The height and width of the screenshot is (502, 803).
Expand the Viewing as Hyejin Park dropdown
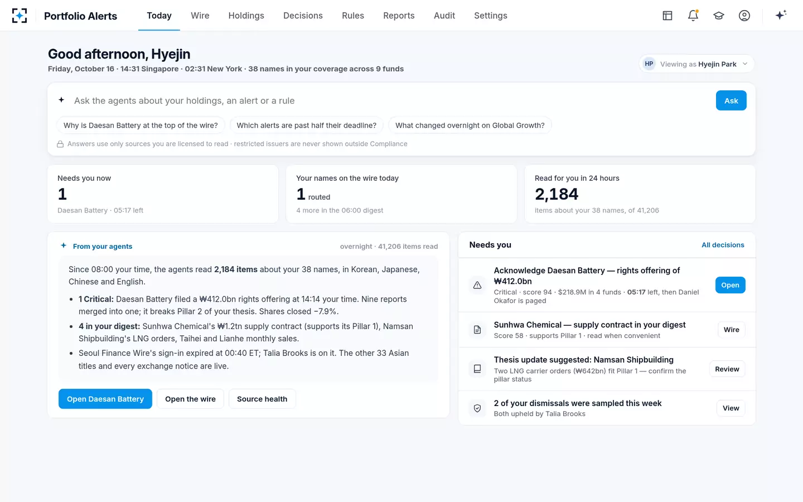point(696,64)
